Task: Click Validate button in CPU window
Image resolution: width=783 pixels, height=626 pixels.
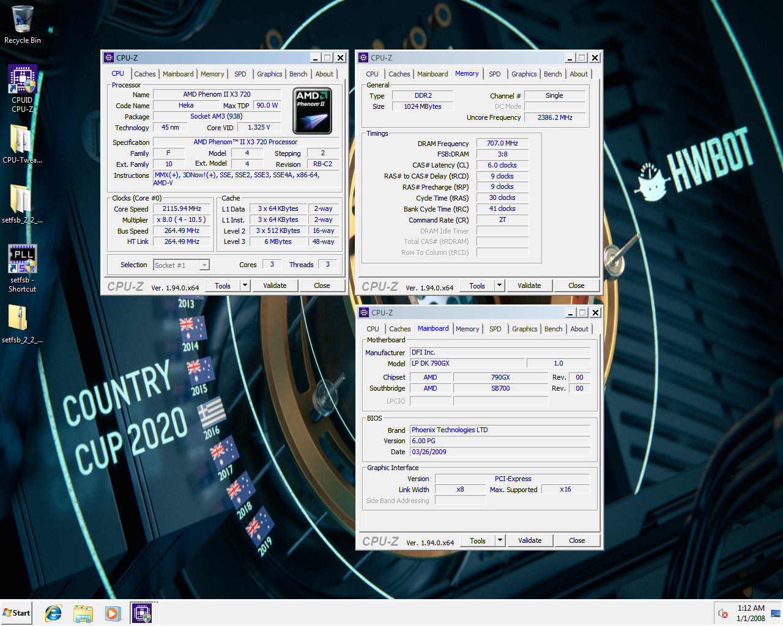Action: pyautogui.click(x=275, y=285)
